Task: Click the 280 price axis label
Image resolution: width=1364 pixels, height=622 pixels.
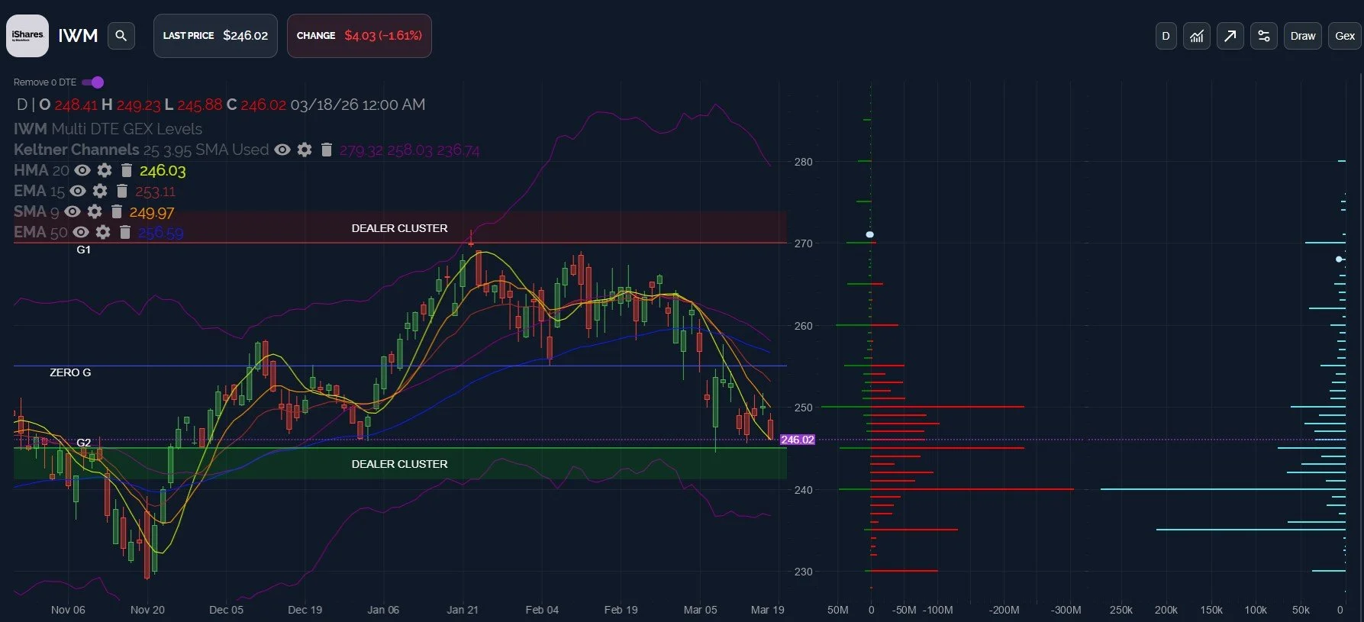Action: point(804,162)
